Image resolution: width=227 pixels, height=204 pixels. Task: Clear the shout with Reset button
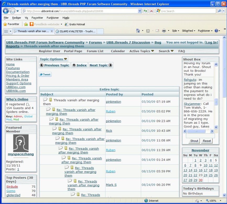pyautogui.click(x=207, y=141)
